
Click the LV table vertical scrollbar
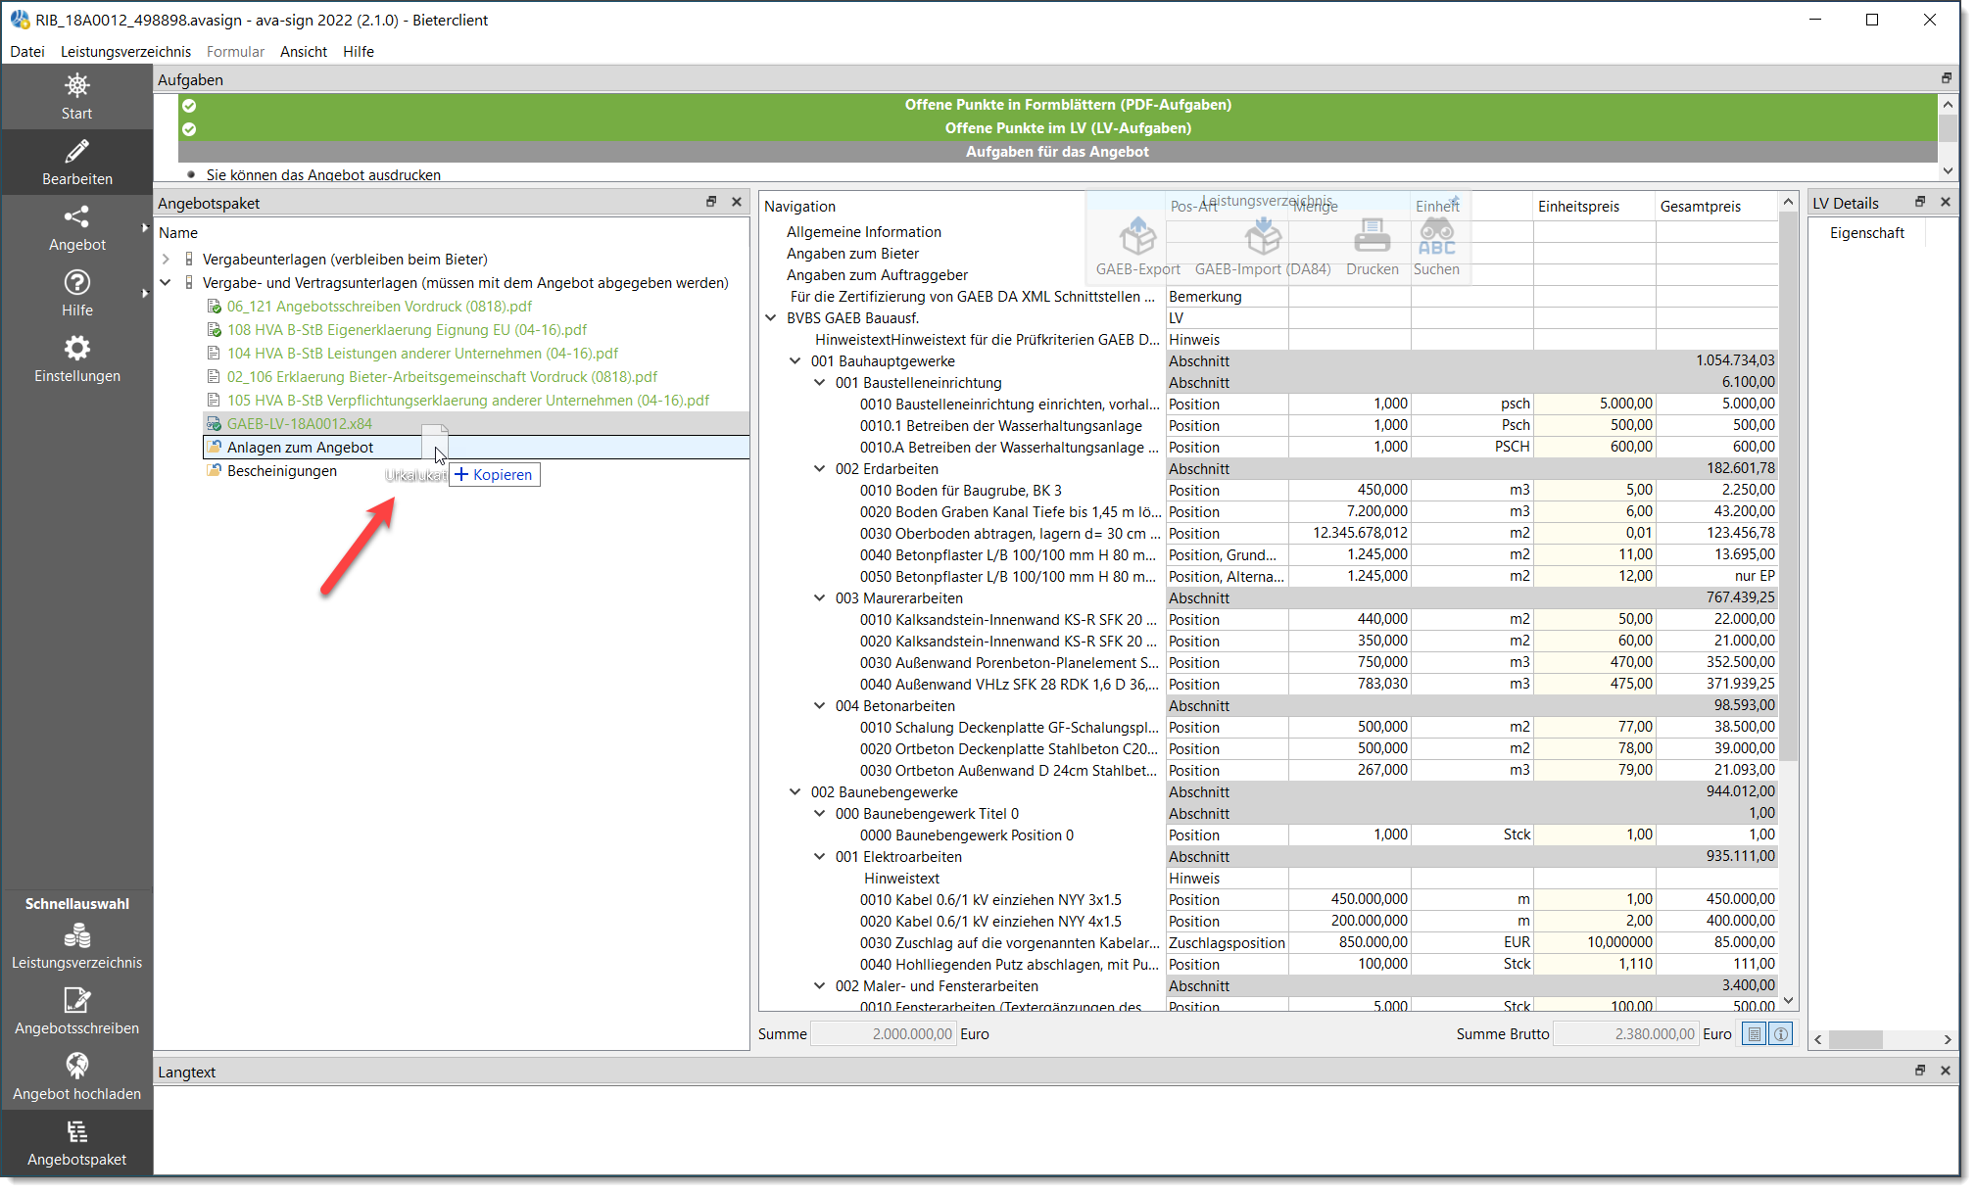[1788, 490]
